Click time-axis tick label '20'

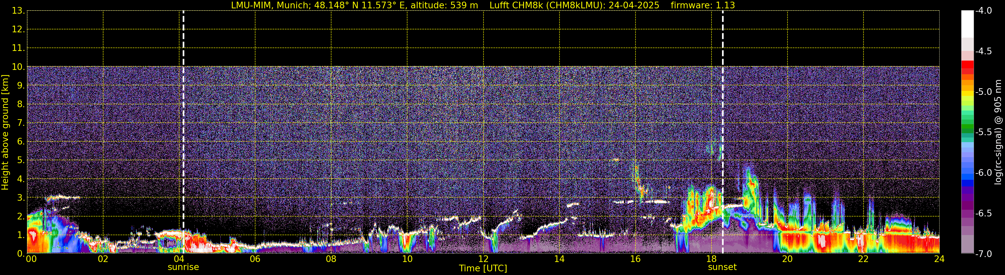pyautogui.click(x=787, y=259)
